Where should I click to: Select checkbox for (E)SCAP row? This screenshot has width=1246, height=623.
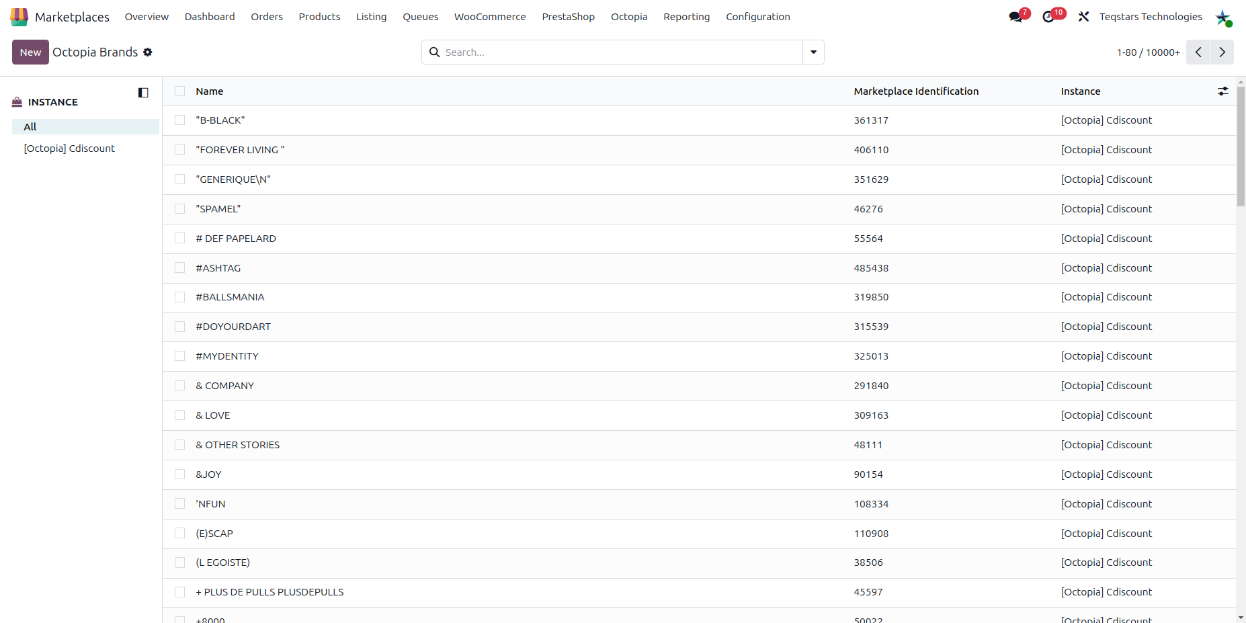[x=179, y=534]
